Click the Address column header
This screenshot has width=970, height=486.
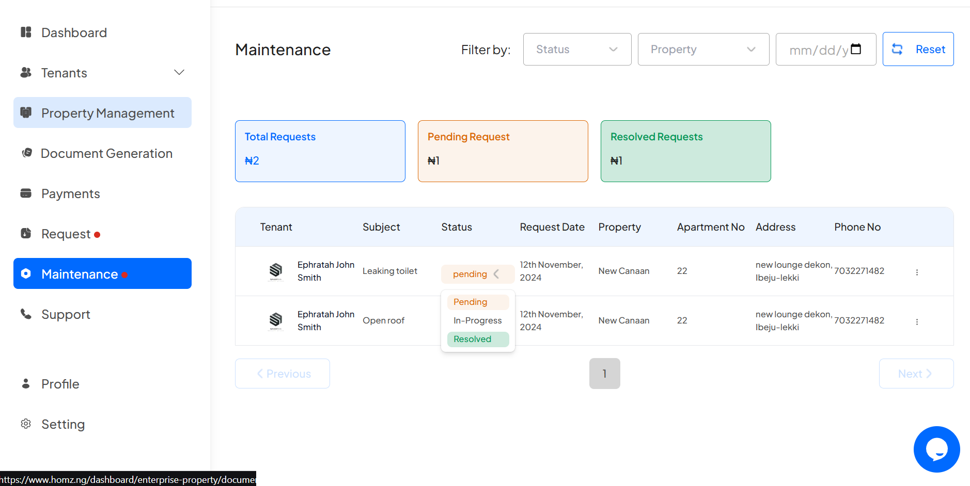tap(775, 227)
